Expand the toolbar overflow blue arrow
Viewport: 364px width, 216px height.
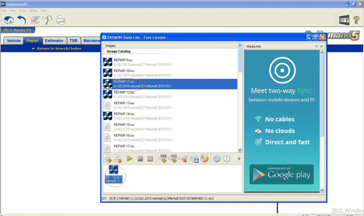(x=239, y=159)
